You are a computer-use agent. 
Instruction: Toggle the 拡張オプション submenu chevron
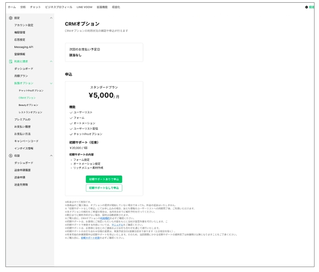pyautogui.click(x=51, y=83)
